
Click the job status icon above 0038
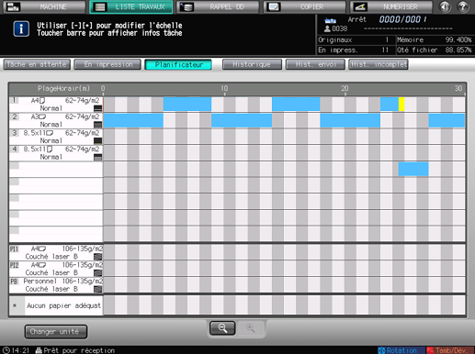pyautogui.click(x=330, y=21)
